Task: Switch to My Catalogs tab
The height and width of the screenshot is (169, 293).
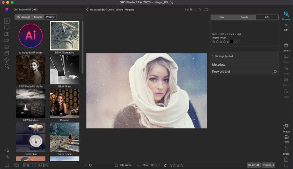Action: tap(23, 17)
